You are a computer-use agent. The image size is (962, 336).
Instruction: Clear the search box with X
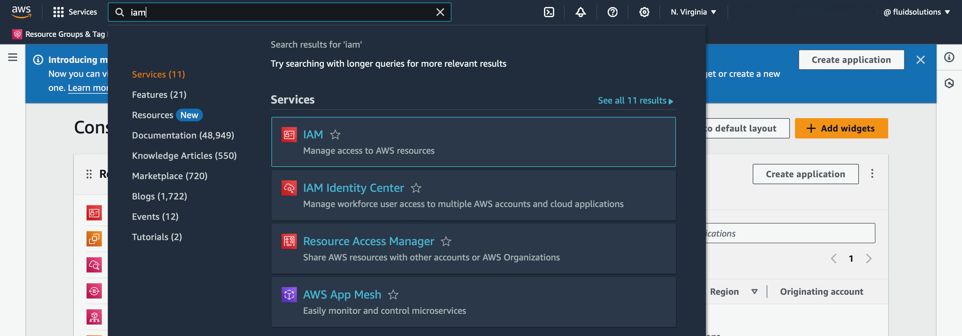pos(440,12)
